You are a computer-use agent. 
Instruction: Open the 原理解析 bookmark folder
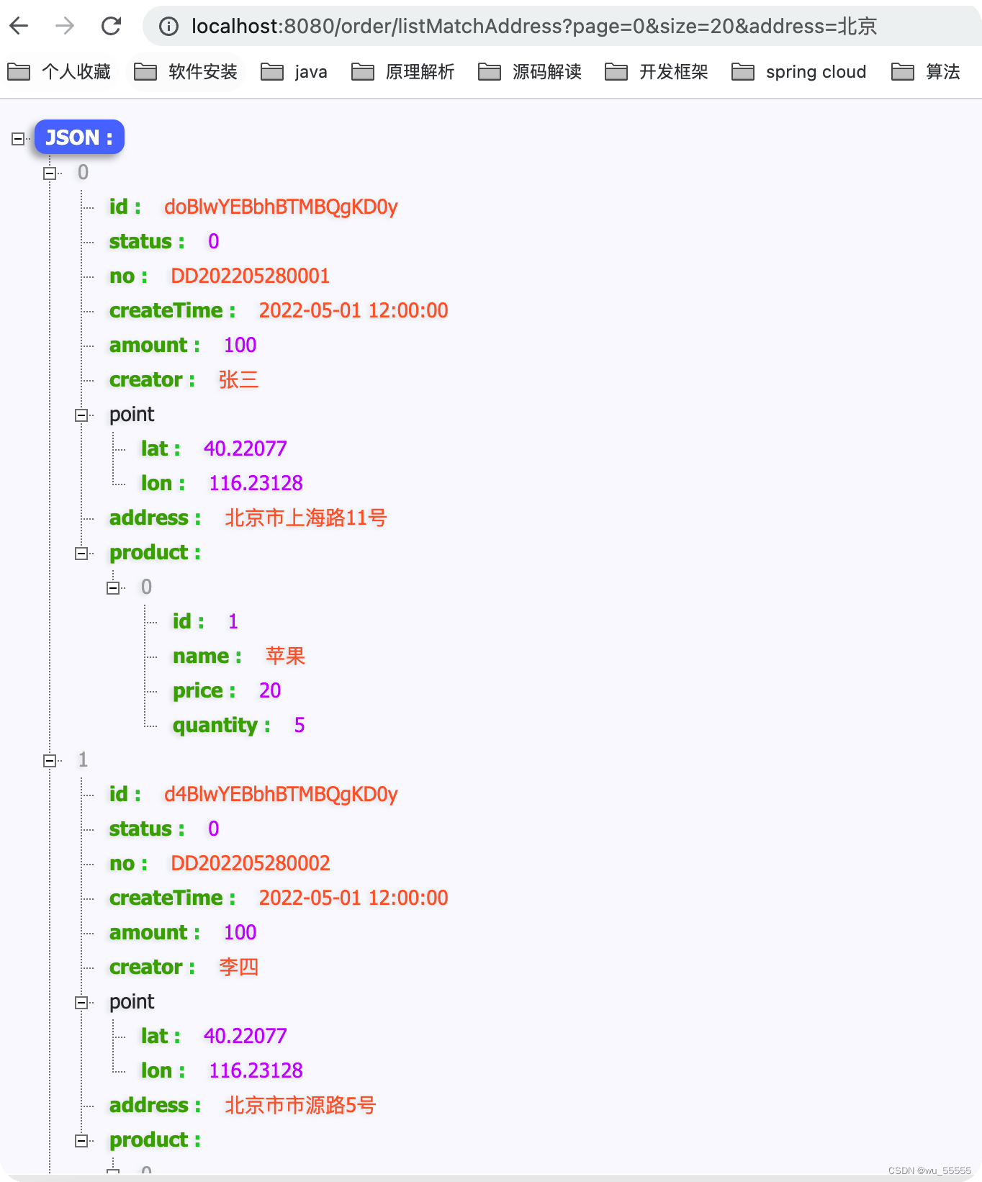[x=403, y=72]
